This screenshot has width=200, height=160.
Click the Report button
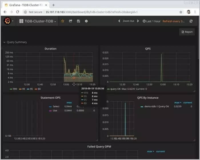(x=187, y=32)
